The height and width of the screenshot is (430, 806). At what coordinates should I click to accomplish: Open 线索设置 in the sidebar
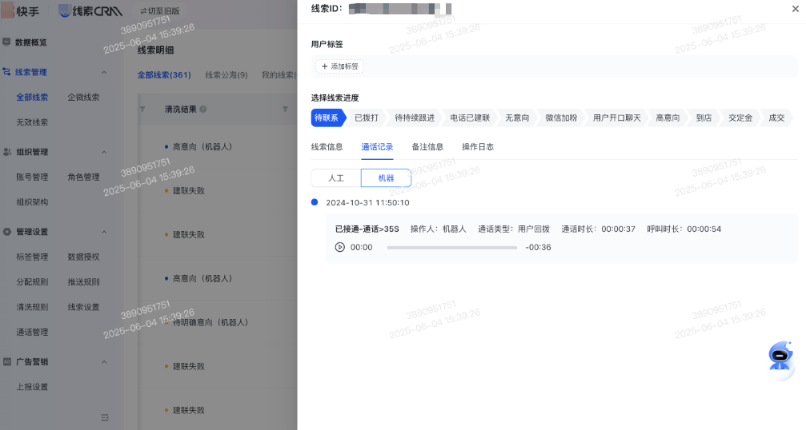pyautogui.click(x=83, y=308)
